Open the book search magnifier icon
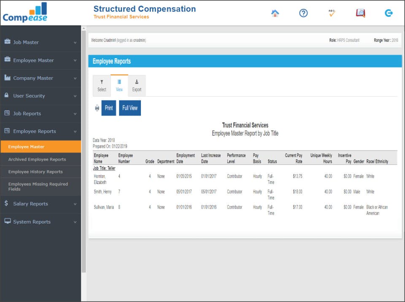Image resolution: width=405 pixels, height=302 pixels. click(x=361, y=13)
